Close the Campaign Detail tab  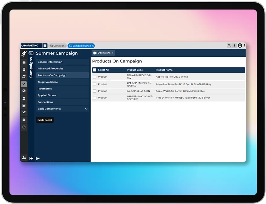click(93, 46)
